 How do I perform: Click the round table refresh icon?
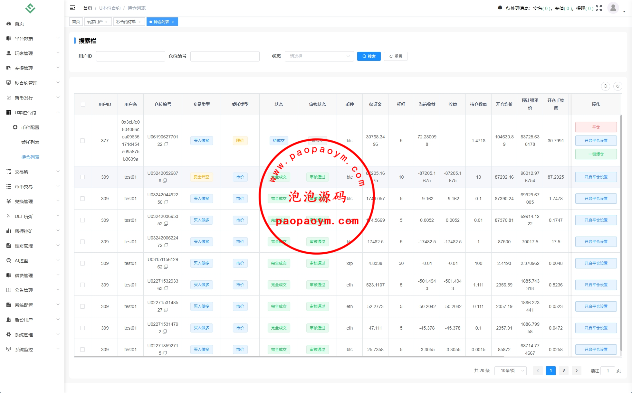(x=618, y=86)
